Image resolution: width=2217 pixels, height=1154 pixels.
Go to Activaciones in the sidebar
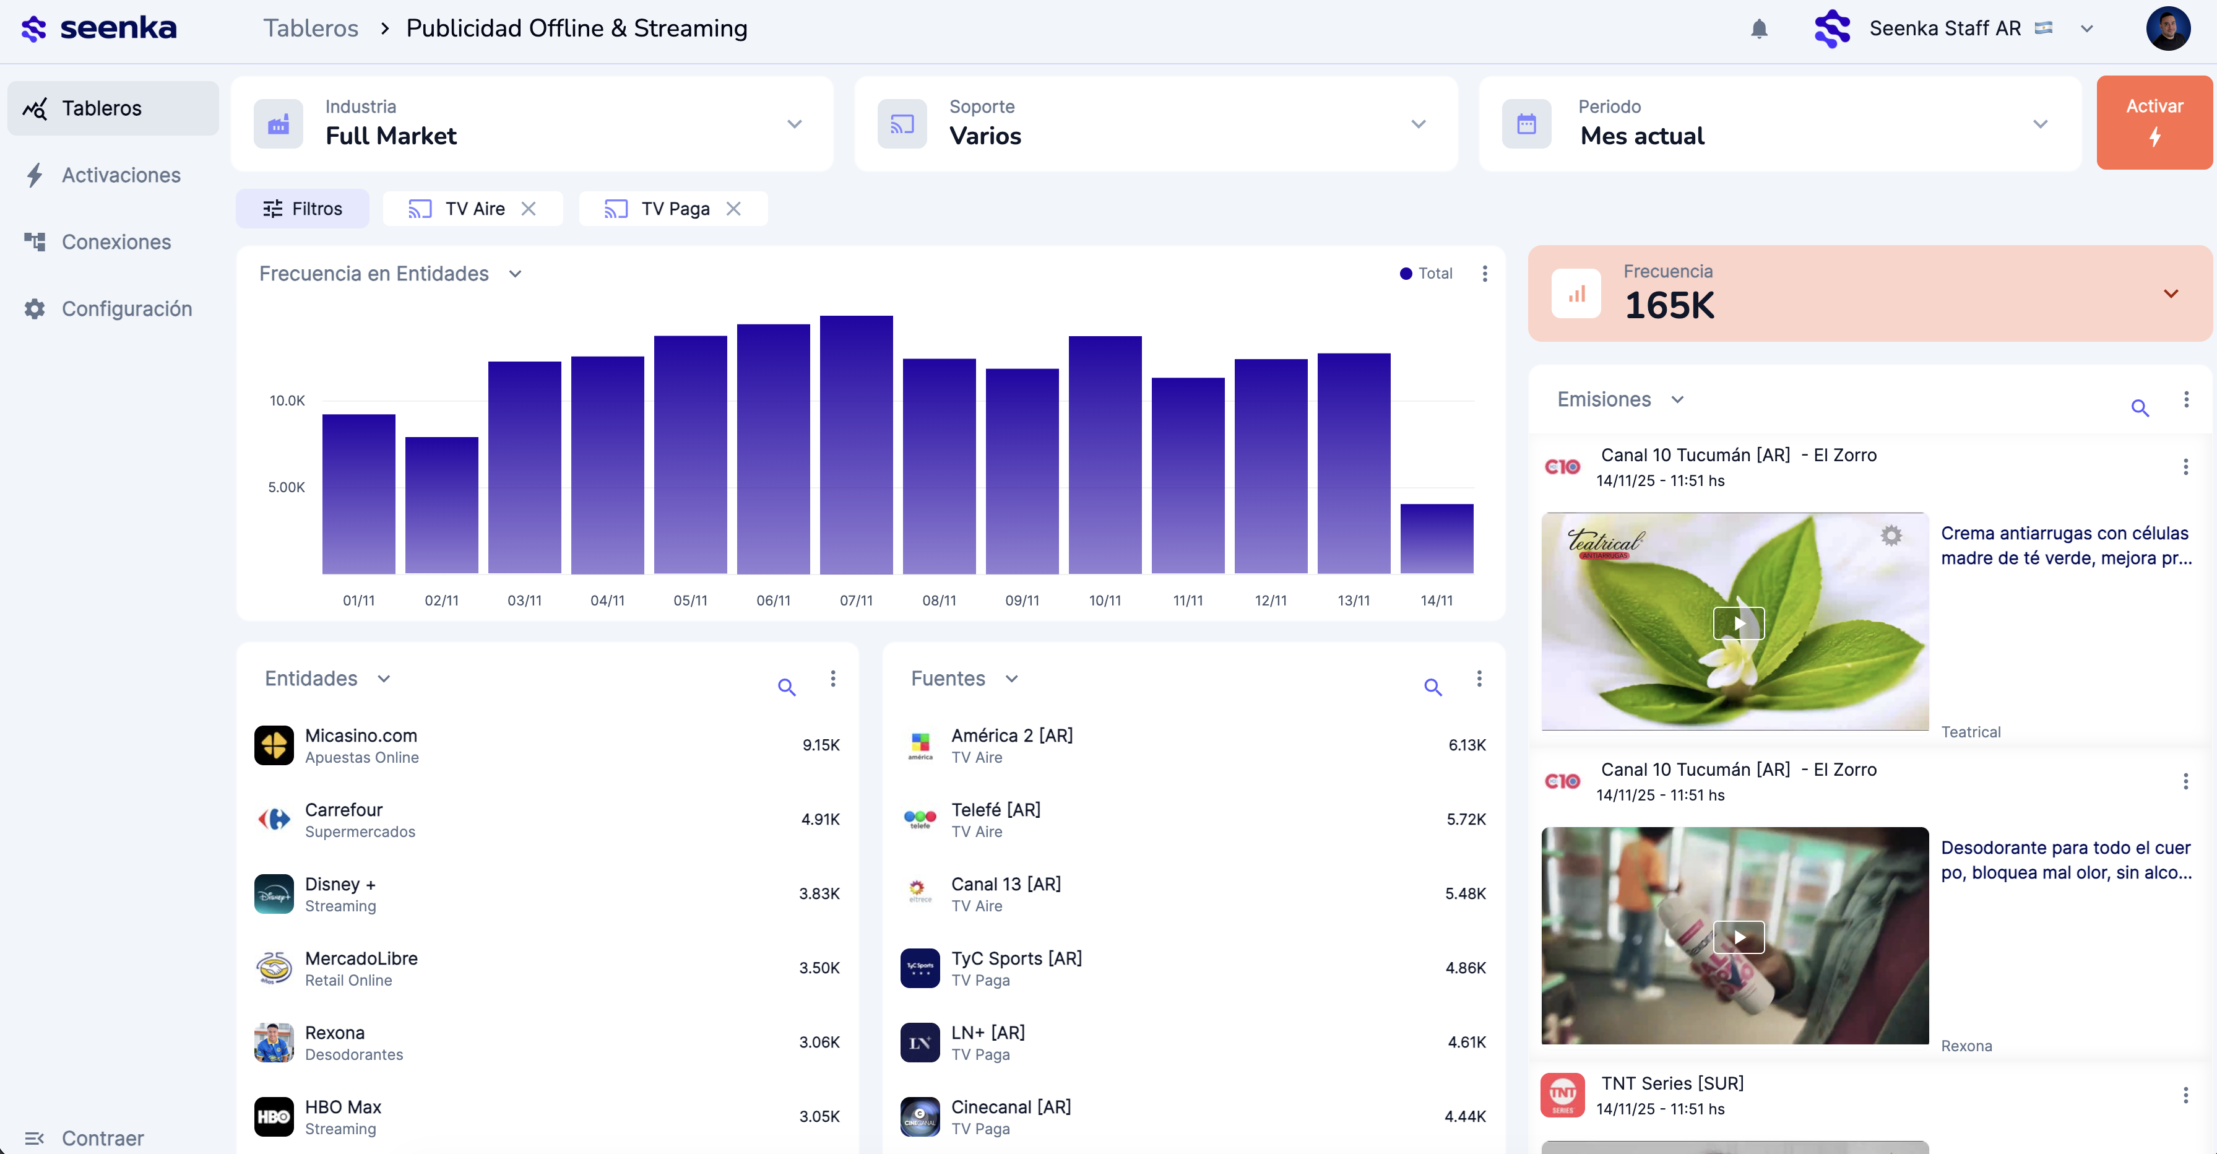click(121, 176)
